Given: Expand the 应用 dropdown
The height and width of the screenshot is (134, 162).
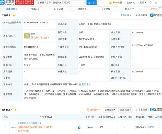Looking at the screenshot, I should (x=143, y=3).
